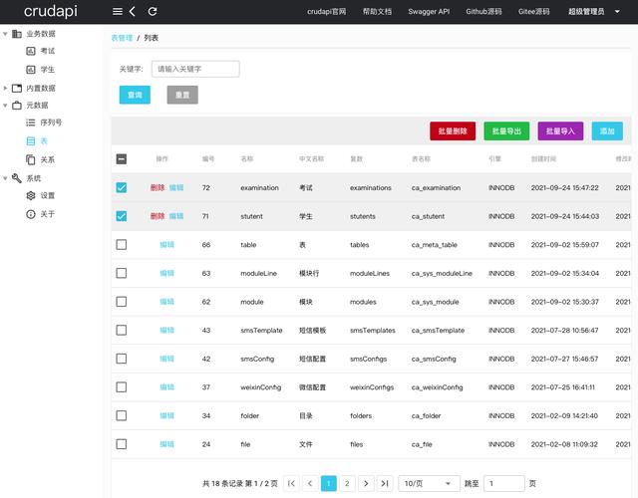Click the 序列号 list icon

click(x=31, y=123)
